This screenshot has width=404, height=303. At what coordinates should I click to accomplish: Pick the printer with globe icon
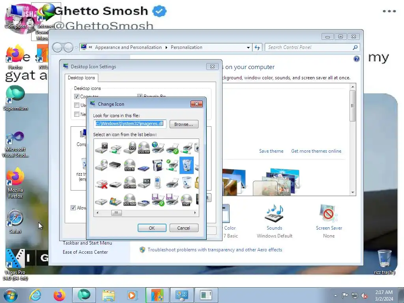(158, 148)
